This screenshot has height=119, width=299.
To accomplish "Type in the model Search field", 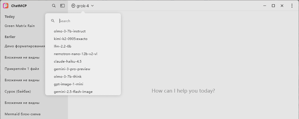I will point(87,21).
